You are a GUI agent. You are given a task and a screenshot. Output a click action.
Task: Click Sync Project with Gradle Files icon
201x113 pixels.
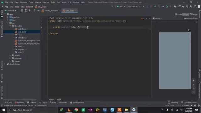pos(183,6)
